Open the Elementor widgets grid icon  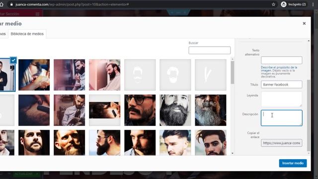[38, 14]
